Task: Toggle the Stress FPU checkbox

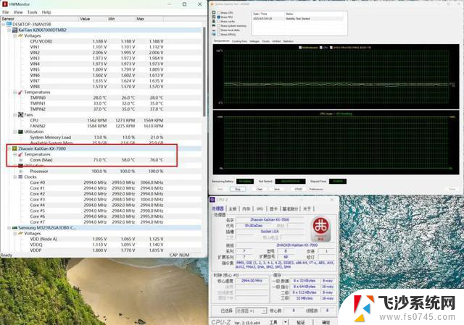Action: [219, 17]
